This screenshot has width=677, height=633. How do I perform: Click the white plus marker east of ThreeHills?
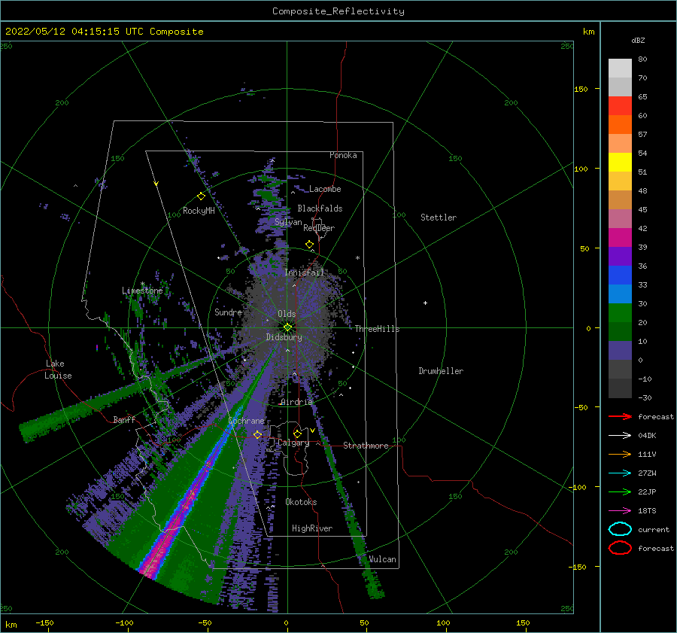click(x=425, y=303)
